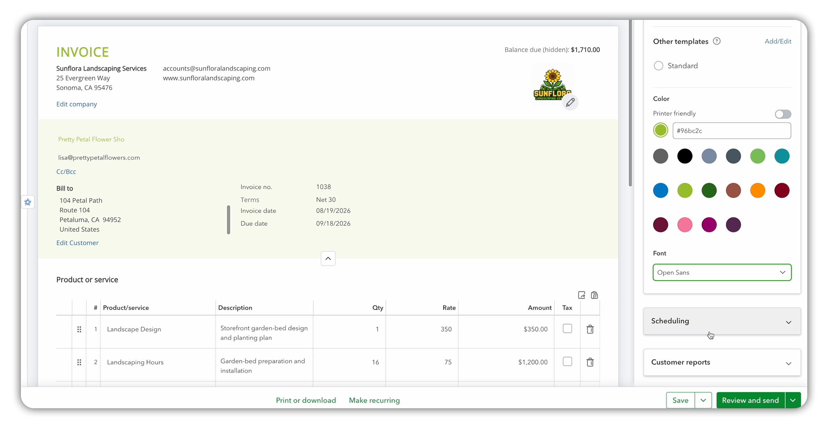Collapse the customer details section with up chevron
The width and height of the screenshot is (829, 431).
(x=328, y=258)
